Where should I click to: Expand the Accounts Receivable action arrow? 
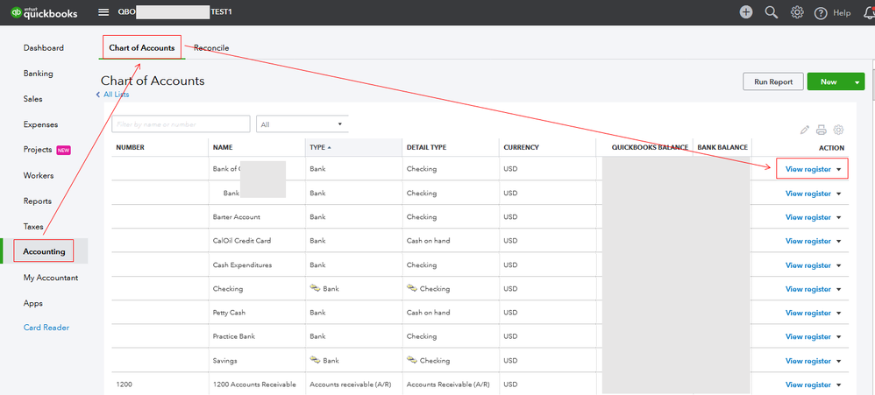click(x=839, y=385)
